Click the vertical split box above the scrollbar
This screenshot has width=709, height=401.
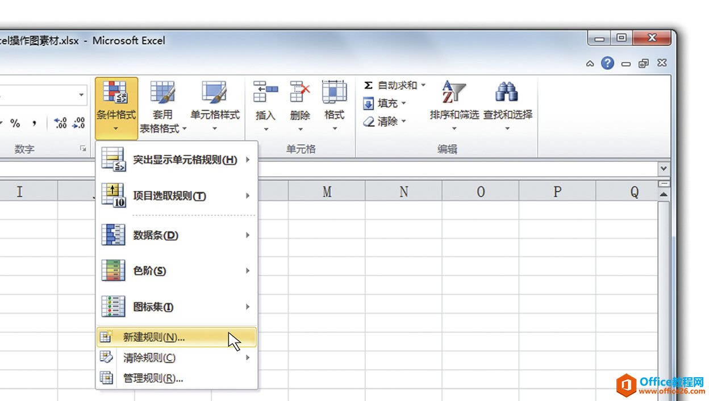[x=664, y=184]
